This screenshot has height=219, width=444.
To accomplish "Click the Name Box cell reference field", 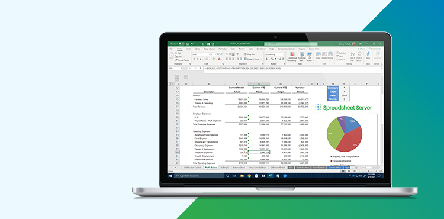I will coord(175,69).
